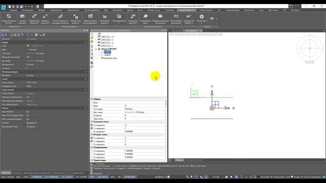Viewport: 326px width, 183px height.
Task: Switch to Спецификатор bottom panel tab
Action: click(76, 173)
